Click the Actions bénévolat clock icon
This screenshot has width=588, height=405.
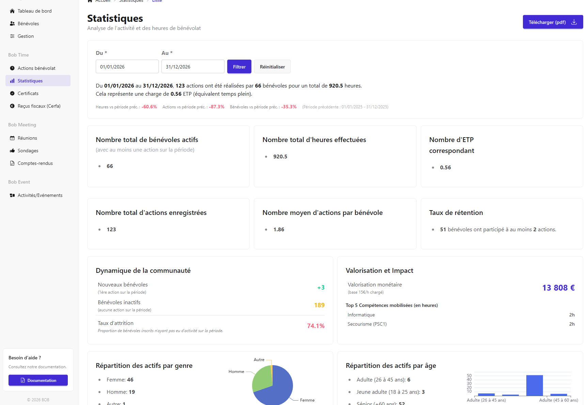click(x=12, y=68)
